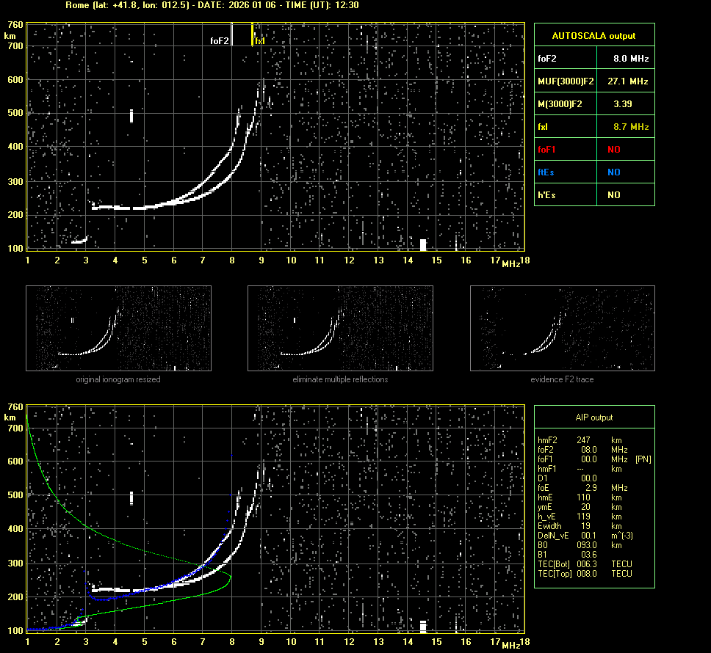Click the TEC[Top] row in AIP output
This screenshot has height=653, width=711.
(584, 573)
